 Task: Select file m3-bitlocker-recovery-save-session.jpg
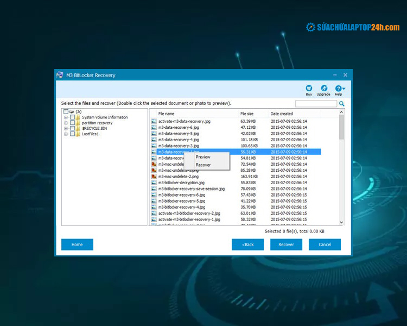click(192, 189)
